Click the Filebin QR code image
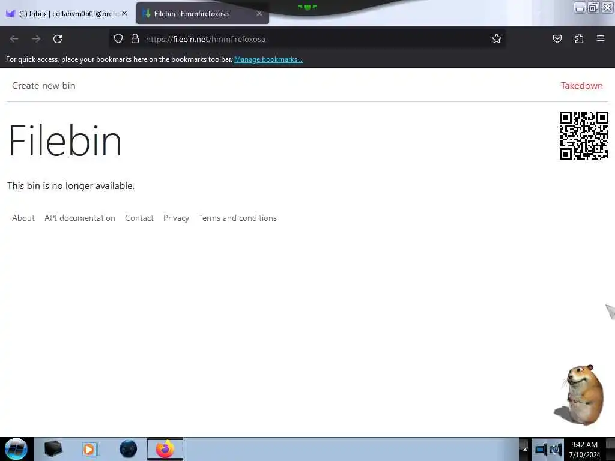Screen dimensions: 615x461 tap(584, 136)
